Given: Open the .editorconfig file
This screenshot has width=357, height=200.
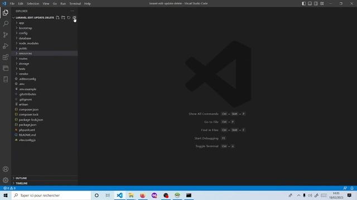Looking at the screenshot, I should [45, 79].
